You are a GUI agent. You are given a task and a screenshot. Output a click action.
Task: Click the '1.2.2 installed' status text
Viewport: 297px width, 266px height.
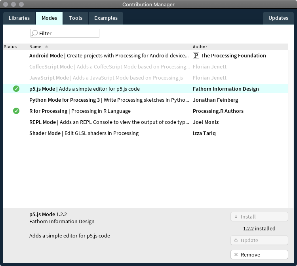pos(259,228)
